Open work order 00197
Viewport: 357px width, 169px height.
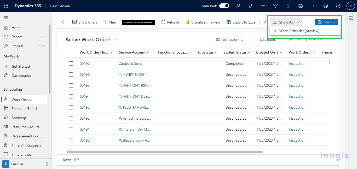pos(84,63)
